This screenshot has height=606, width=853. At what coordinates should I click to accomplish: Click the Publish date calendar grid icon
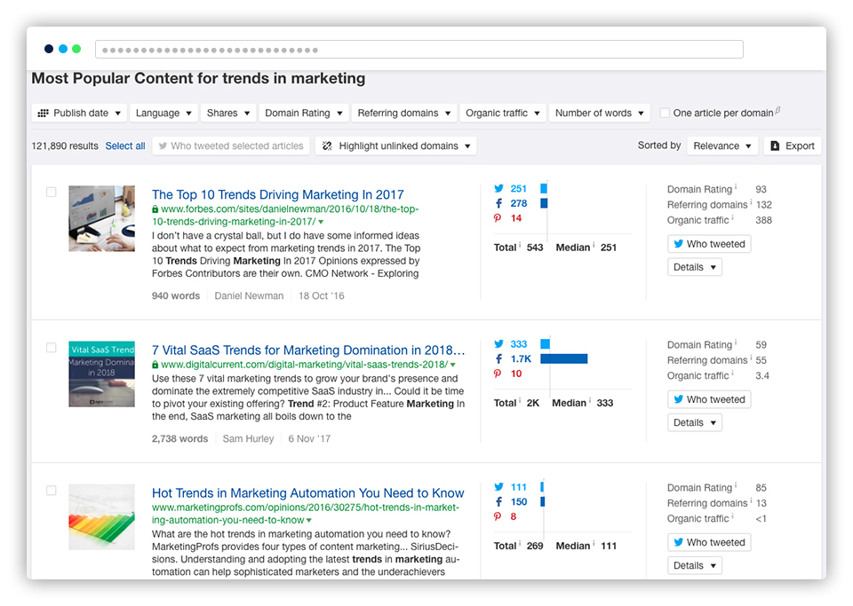pos(43,114)
